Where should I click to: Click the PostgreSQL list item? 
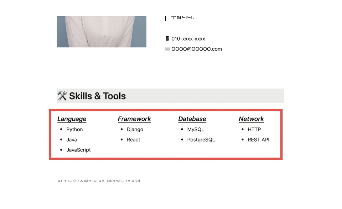pos(201,140)
